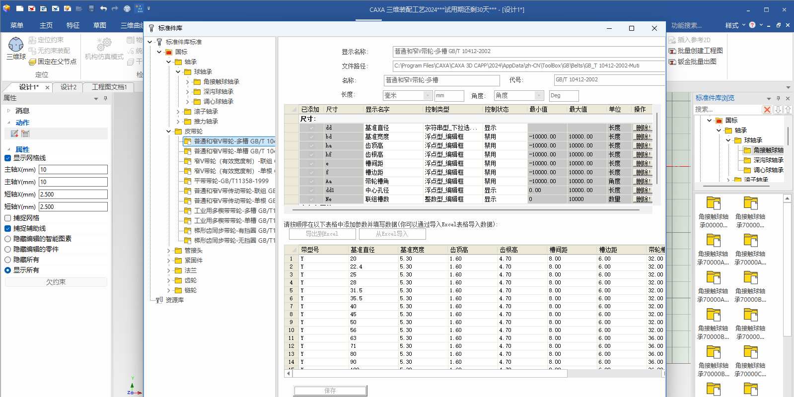Enable the 捕捉网格 checkbox
This screenshot has width=794, height=397.
coord(8,218)
